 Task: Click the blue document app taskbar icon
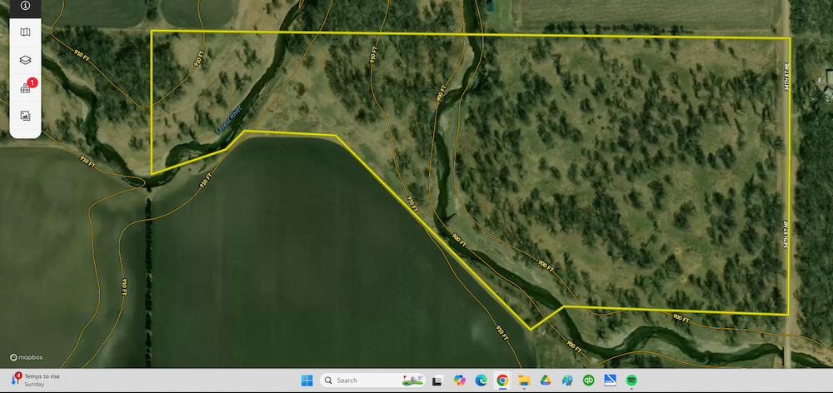coord(610,381)
